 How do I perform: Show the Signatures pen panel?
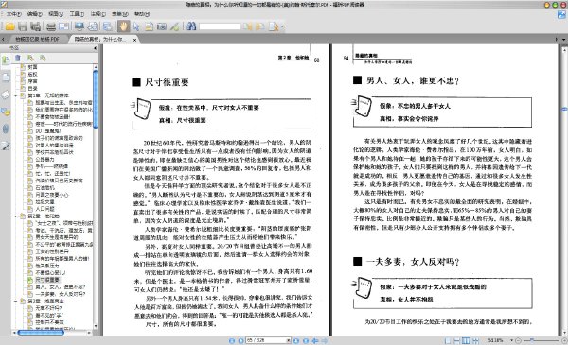click(x=6, y=146)
